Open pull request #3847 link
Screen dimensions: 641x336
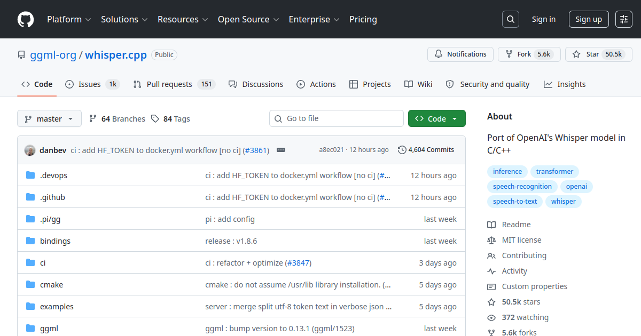pyautogui.click(x=298, y=263)
